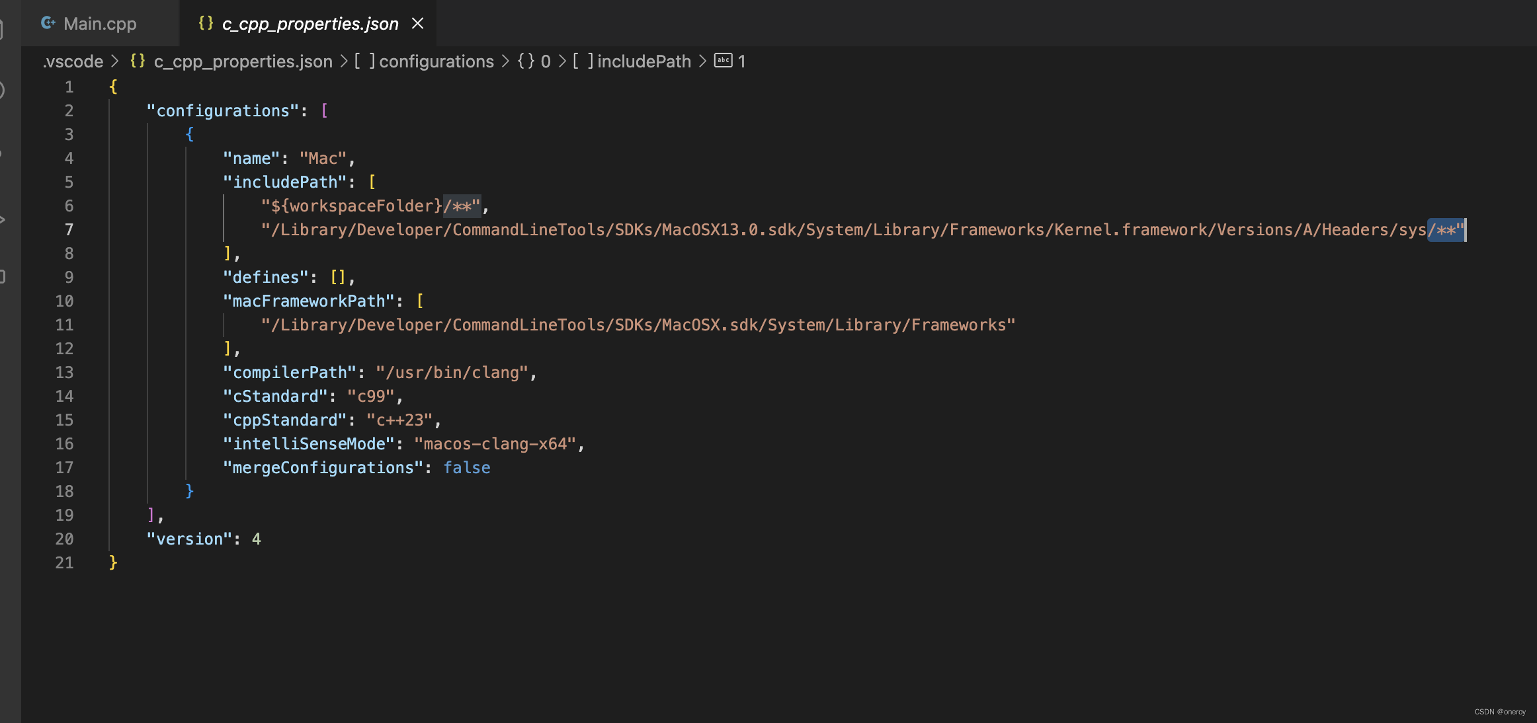Select the breadcrumb item labeled 1
This screenshot has width=1537, height=723.
point(741,61)
